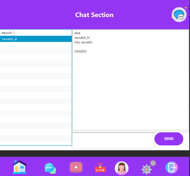Open the chat bubbles icon in bottom bar
190x176 pixels.
[50, 168]
